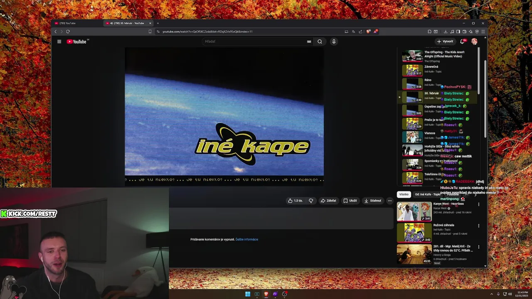This screenshot has height=299, width=532.
Task: Open the Ružová záhrada recommended video thumbnail
Action: point(414,233)
